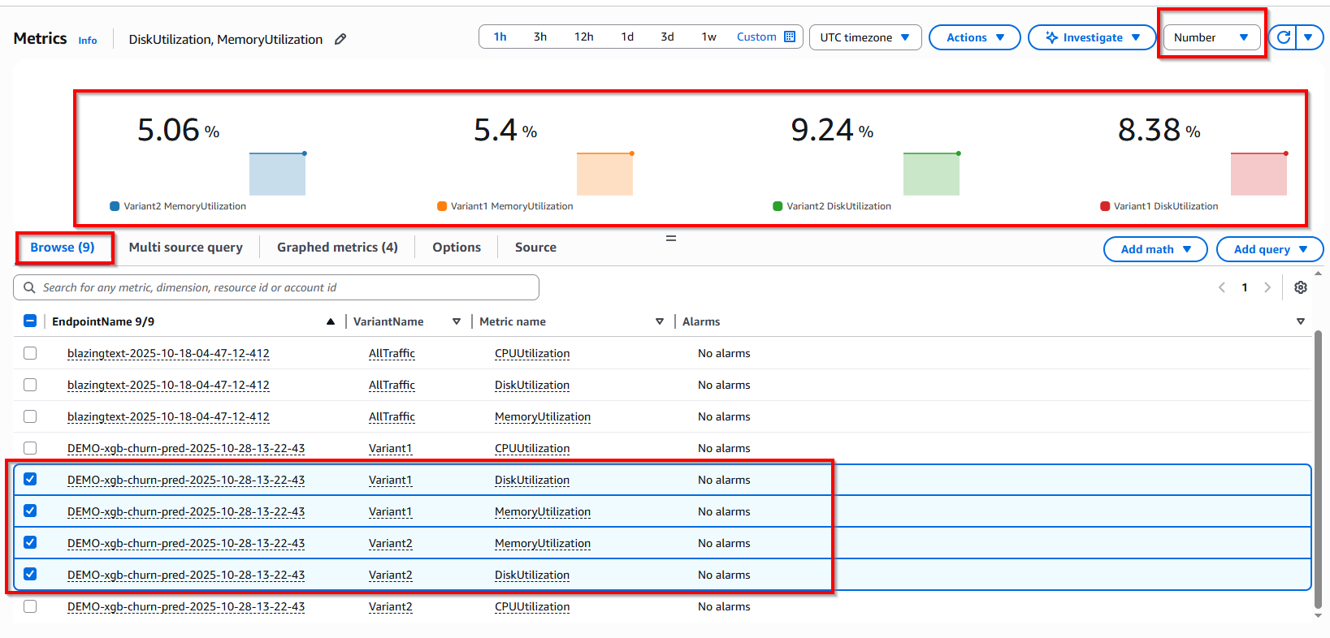Click the Investigate button
1330x638 pixels.
coord(1091,37)
